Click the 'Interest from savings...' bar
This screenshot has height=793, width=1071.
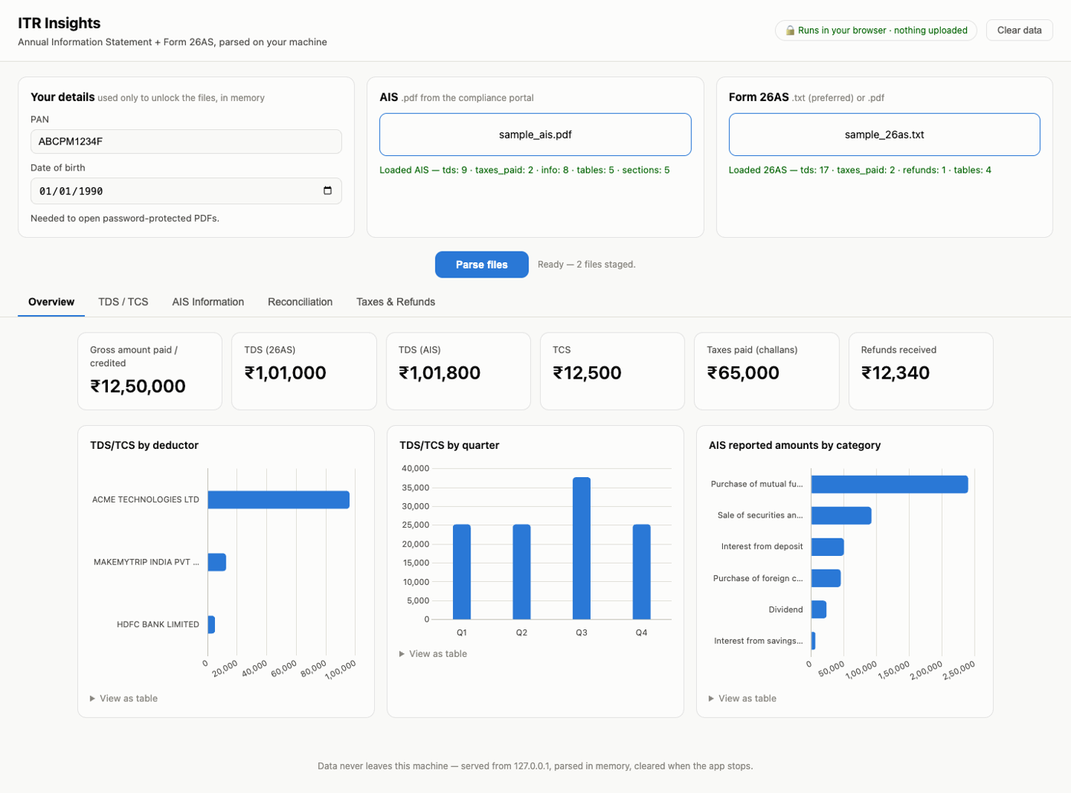click(813, 641)
